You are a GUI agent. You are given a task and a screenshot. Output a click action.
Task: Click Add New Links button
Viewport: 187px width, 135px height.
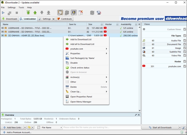click(x=12, y=128)
